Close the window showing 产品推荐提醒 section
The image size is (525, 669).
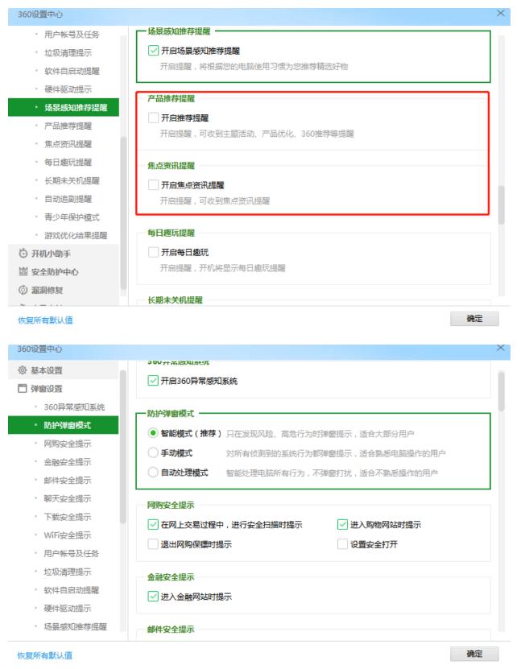501,13
